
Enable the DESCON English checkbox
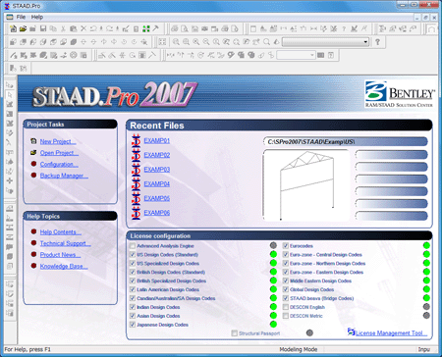click(x=286, y=307)
